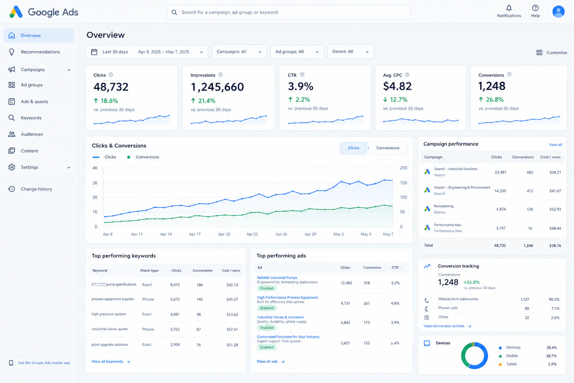Open the Campaigns: All filter dropdown

coord(239,52)
